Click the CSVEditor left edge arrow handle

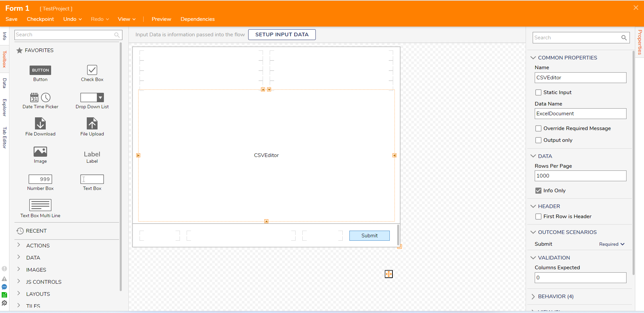pyautogui.click(x=138, y=155)
